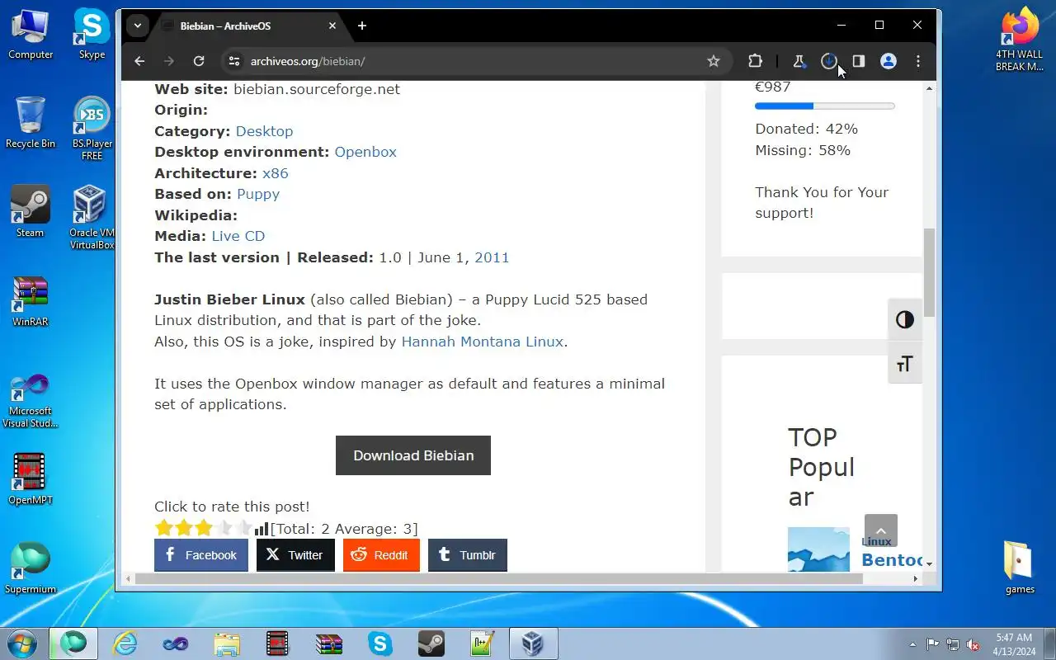Open Steam from the taskbar
Screen dimensions: 1056x660
point(431,643)
